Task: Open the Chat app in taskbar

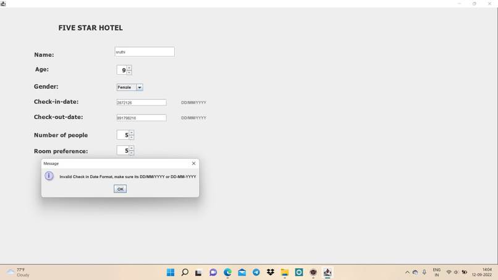Action: pyautogui.click(x=213, y=273)
